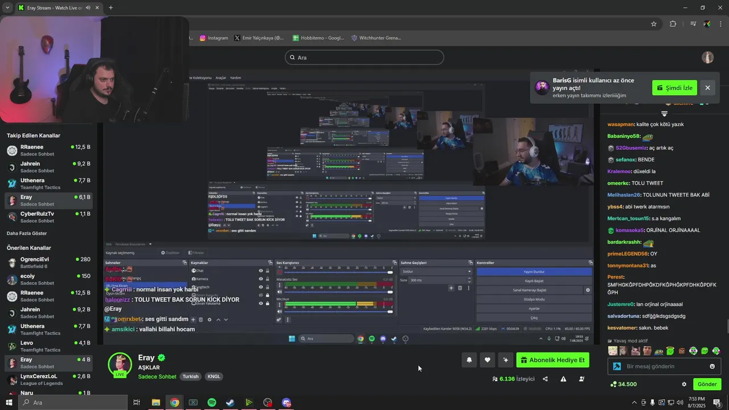Click the username komasoka5 in chat
The height and width of the screenshot is (410, 729).
coord(629,230)
